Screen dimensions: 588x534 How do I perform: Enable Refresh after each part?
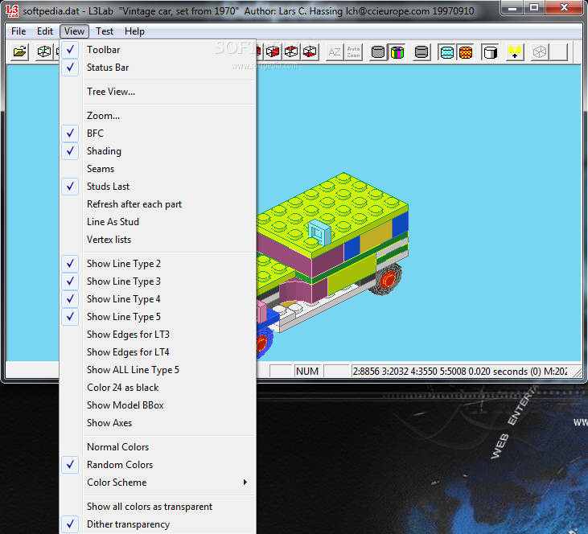click(x=158, y=204)
